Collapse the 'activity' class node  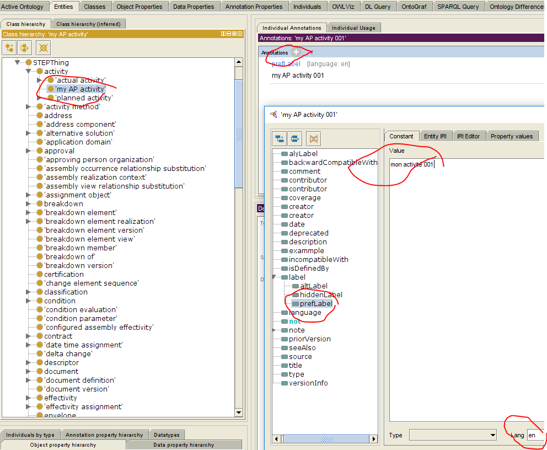pyautogui.click(x=29, y=71)
